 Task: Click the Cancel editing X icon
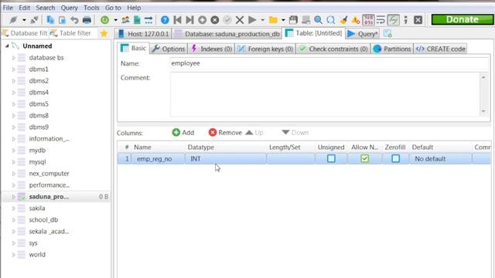click(240, 20)
